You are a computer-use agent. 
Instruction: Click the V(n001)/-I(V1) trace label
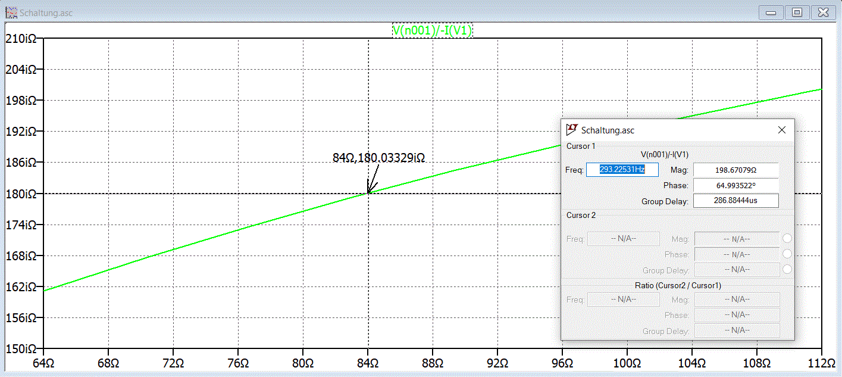coord(433,30)
